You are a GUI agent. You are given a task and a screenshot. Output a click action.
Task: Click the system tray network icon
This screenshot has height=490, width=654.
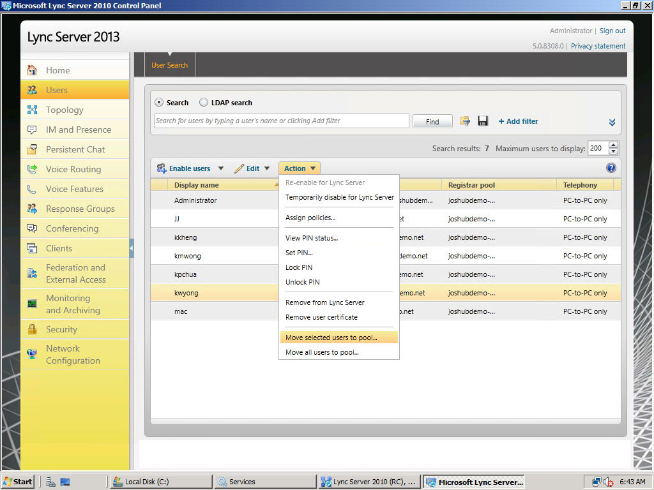click(597, 482)
